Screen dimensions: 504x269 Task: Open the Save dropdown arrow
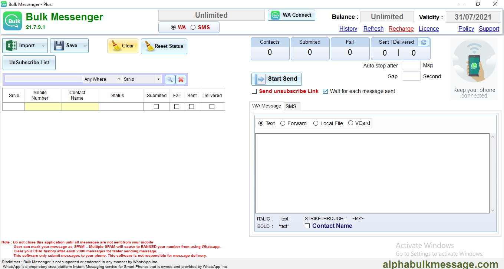coord(85,46)
